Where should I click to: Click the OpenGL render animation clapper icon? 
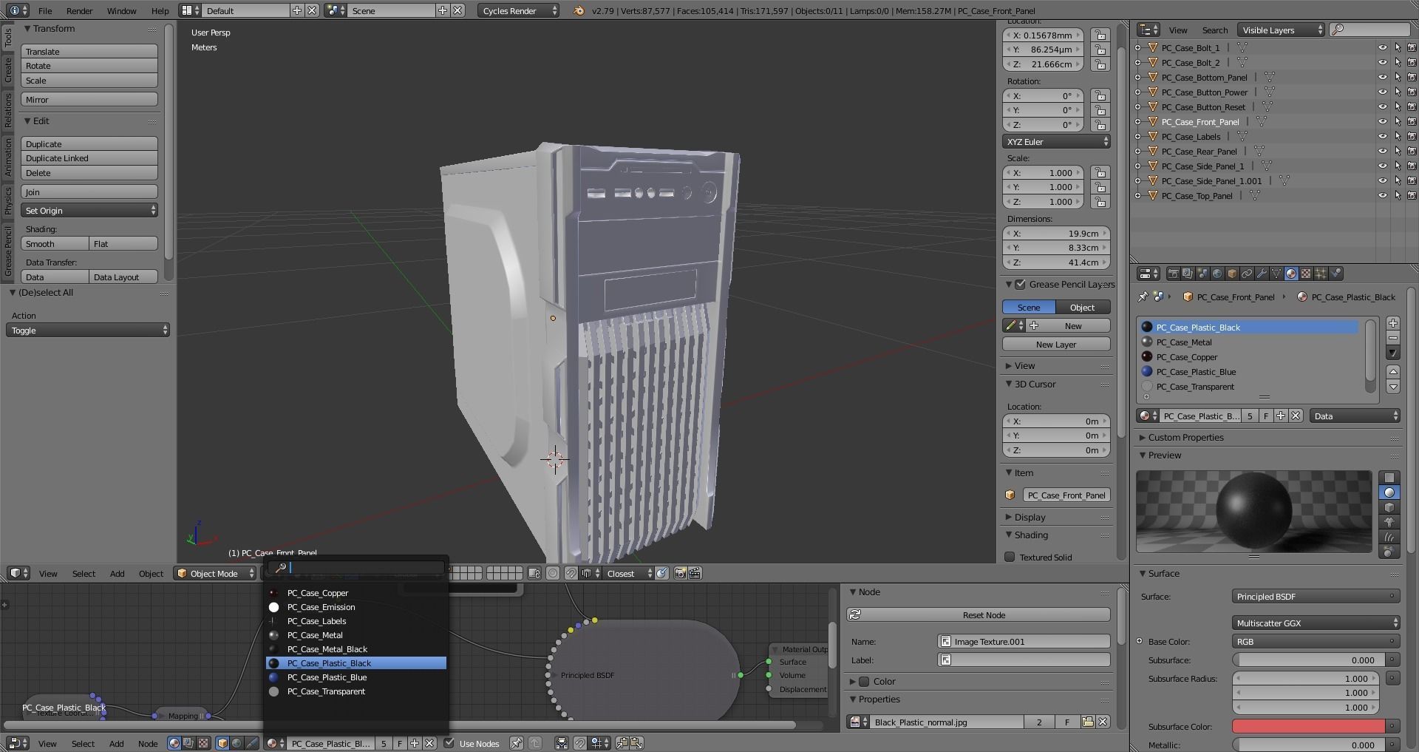click(695, 573)
